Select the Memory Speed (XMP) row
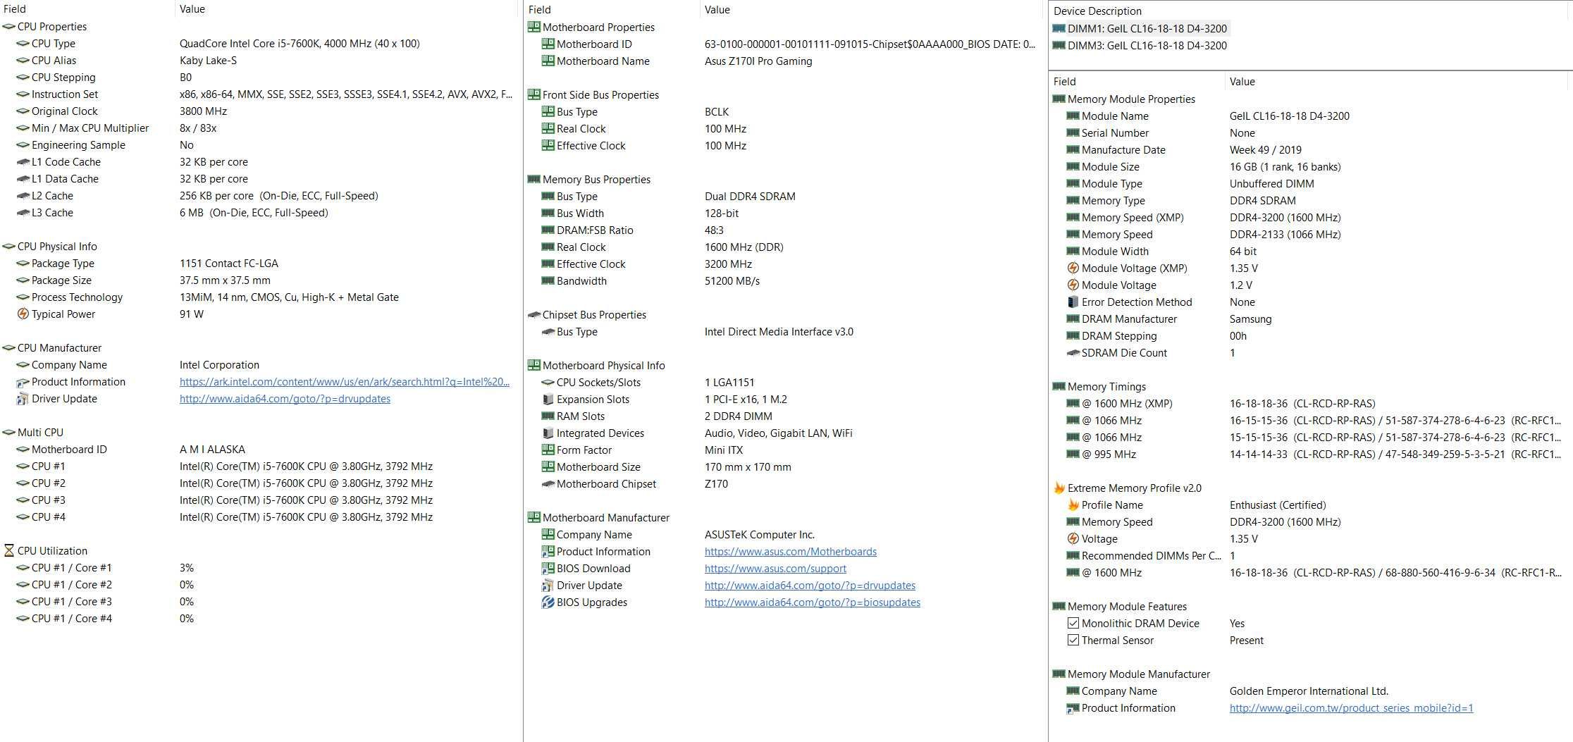This screenshot has height=742, width=1573. point(1311,218)
